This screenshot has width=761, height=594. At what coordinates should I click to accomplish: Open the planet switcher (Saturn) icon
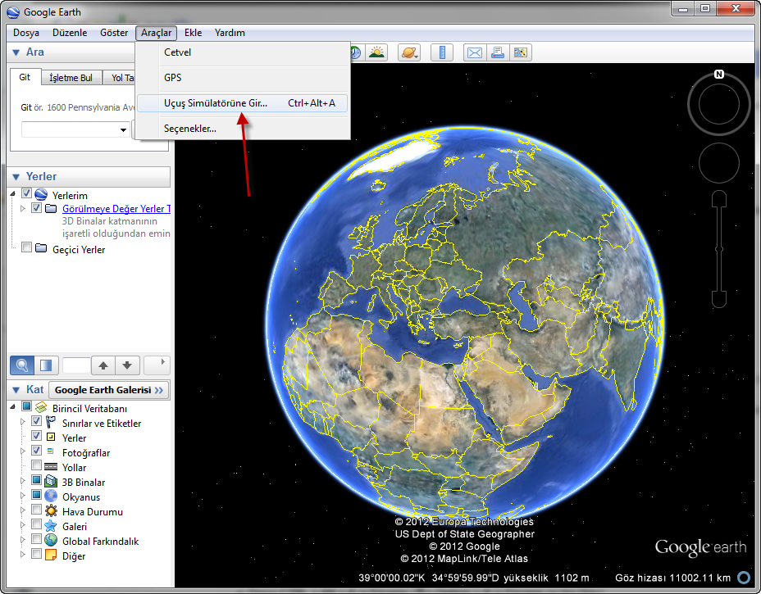(408, 53)
